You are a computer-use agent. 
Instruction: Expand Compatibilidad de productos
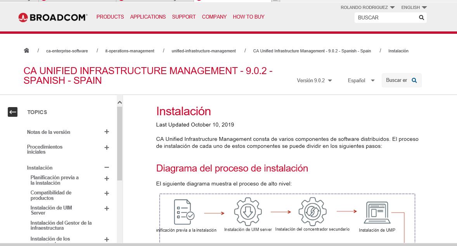(107, 193)
